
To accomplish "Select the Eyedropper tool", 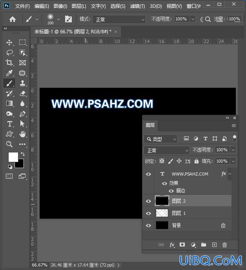I will click(9, 73).
